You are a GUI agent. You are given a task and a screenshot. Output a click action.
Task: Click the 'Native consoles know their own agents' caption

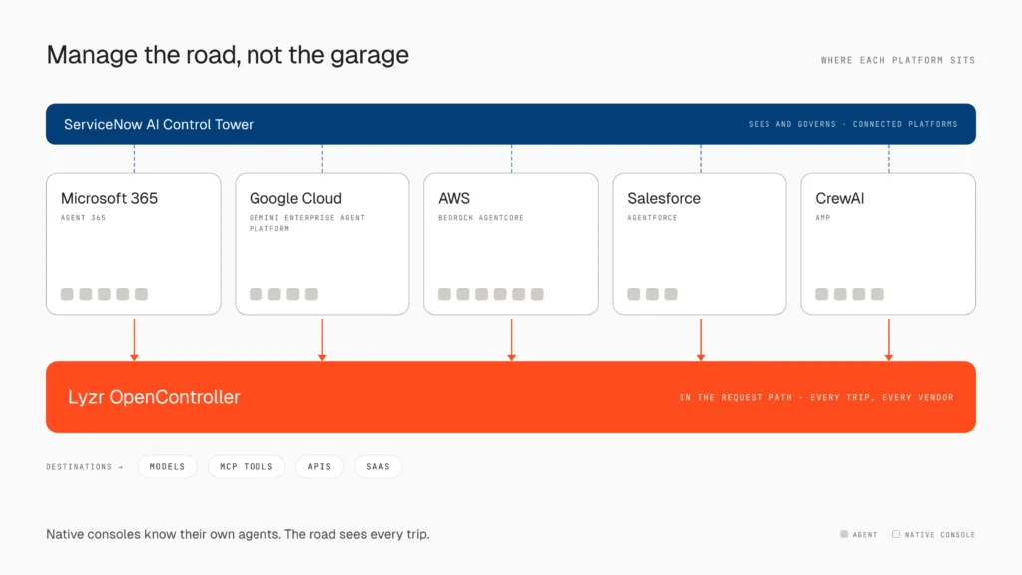click(163, 534)
